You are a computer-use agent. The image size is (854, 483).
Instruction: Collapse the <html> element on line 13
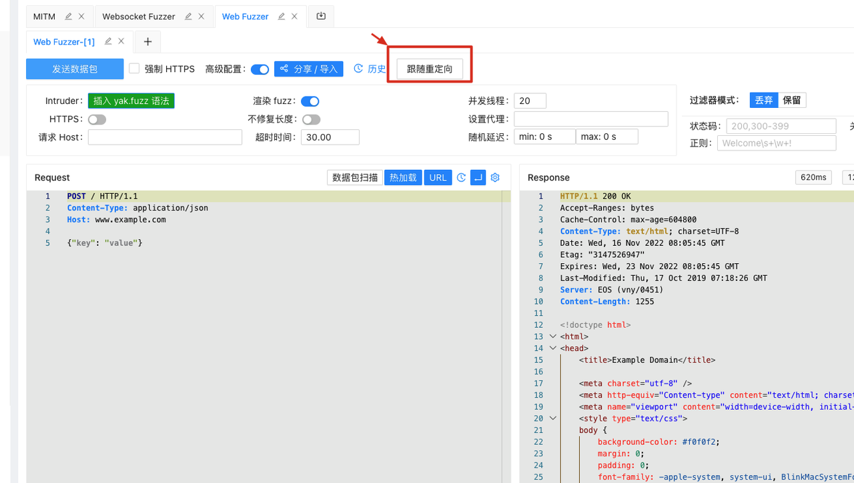552,336
